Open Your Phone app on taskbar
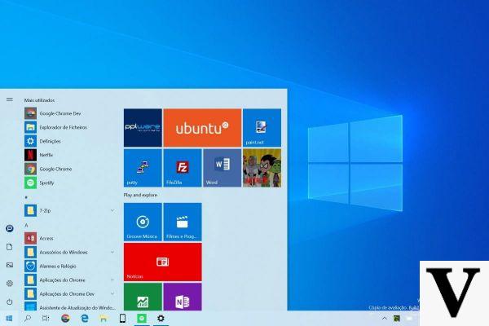This screenshot has height=326, width=489. (x=122, y=318)
